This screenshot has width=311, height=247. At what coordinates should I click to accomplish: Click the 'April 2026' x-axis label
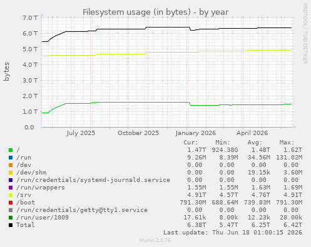coord(252,133)
